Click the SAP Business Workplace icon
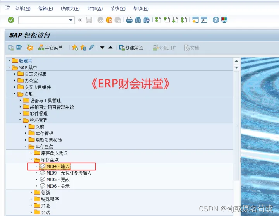279x216 pixels. (30, 48)
